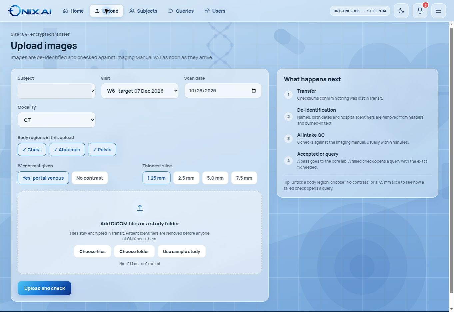Untick the Chest body region

(x=32, y=150)
